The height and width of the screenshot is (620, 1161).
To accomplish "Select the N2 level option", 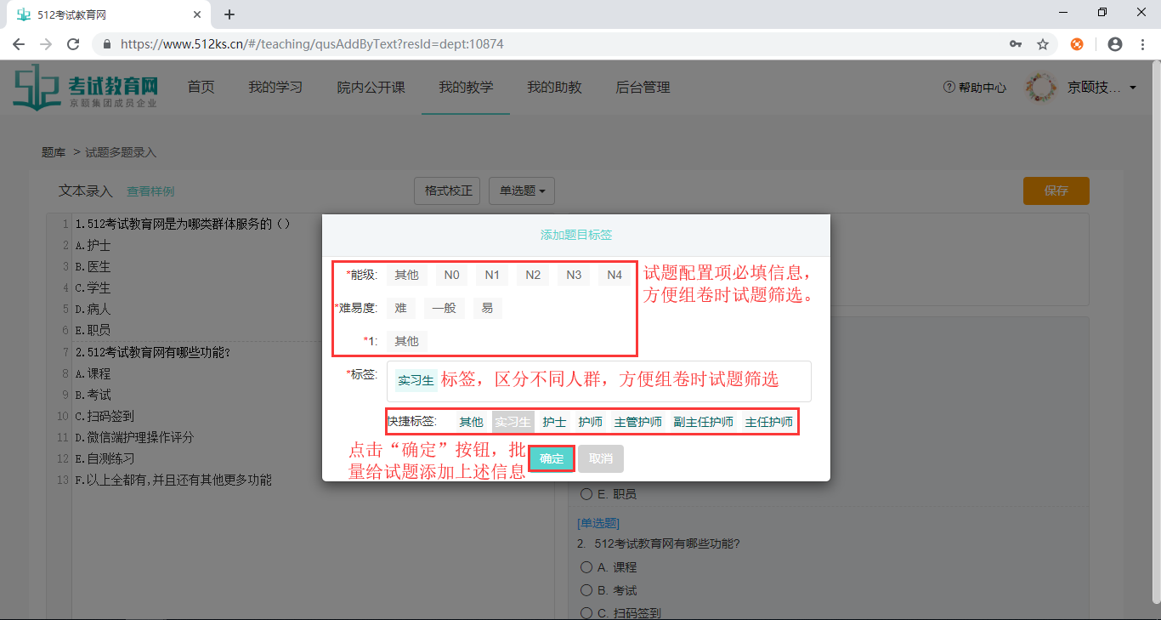I will (533, 275).
